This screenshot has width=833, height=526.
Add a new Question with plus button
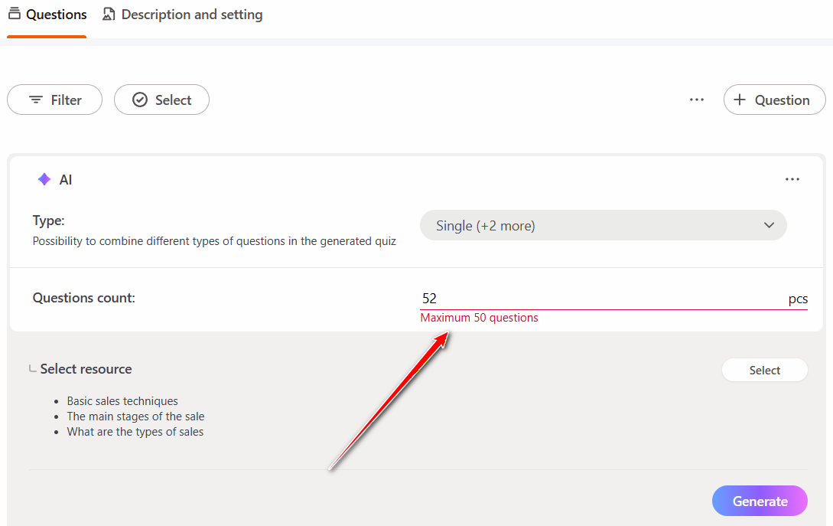tap(774, 100)
